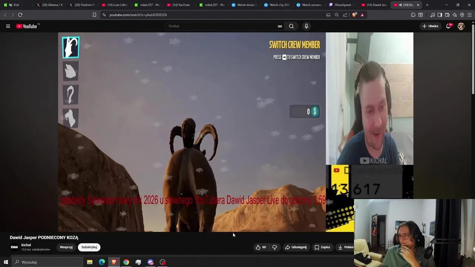Download the video with the Pobierz button
The width and height of the screenshot is (475, 267).
[345, 247]
